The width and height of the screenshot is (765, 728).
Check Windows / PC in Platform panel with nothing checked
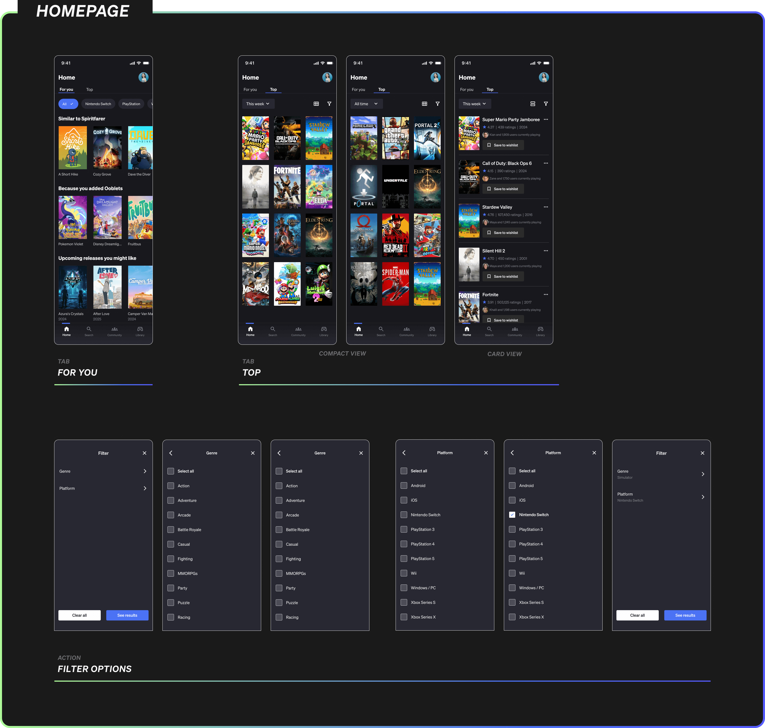coord(404,588)
